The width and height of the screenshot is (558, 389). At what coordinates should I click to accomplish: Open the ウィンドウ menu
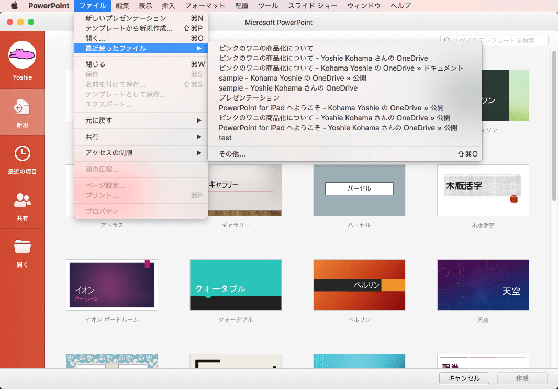point(364,6)
